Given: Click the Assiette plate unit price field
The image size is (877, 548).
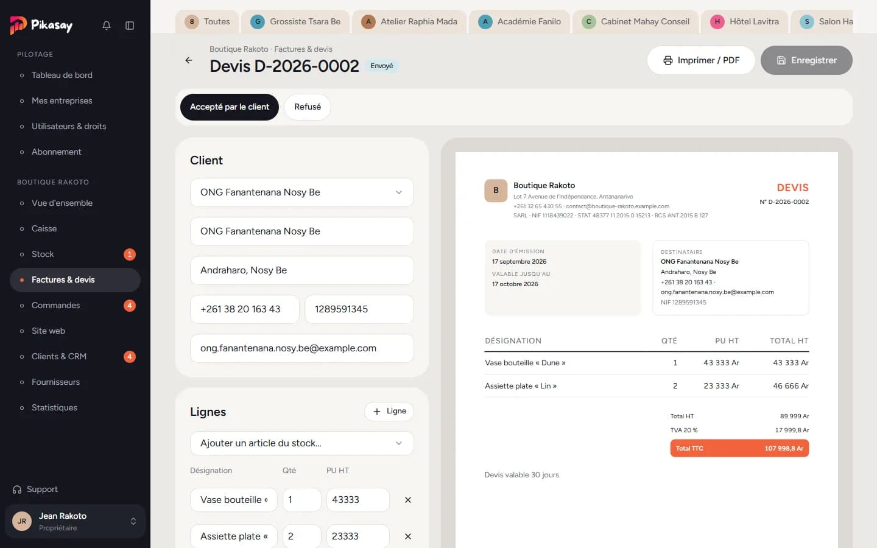Looking at the screenshot, I should pyautogui.click(x=358, y=536).
